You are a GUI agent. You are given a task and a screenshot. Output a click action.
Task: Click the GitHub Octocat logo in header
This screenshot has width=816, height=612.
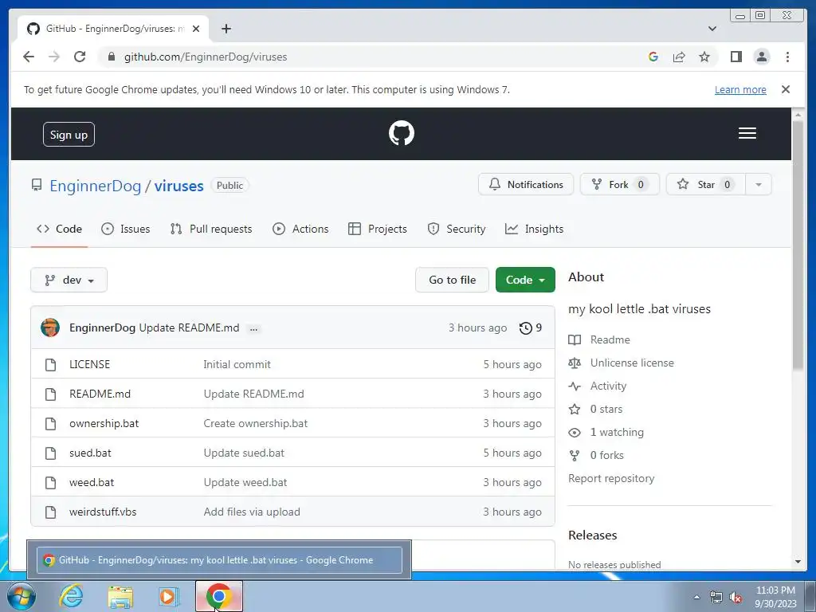click(402, 133)
